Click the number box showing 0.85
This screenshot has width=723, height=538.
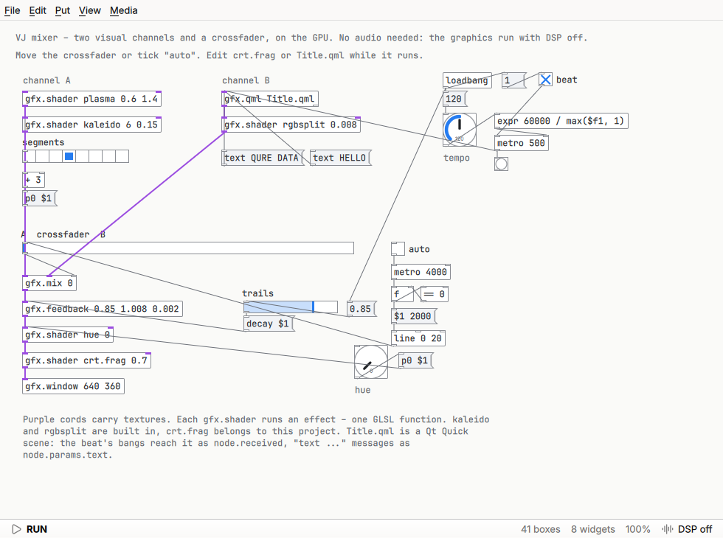(x=361, y=309)
